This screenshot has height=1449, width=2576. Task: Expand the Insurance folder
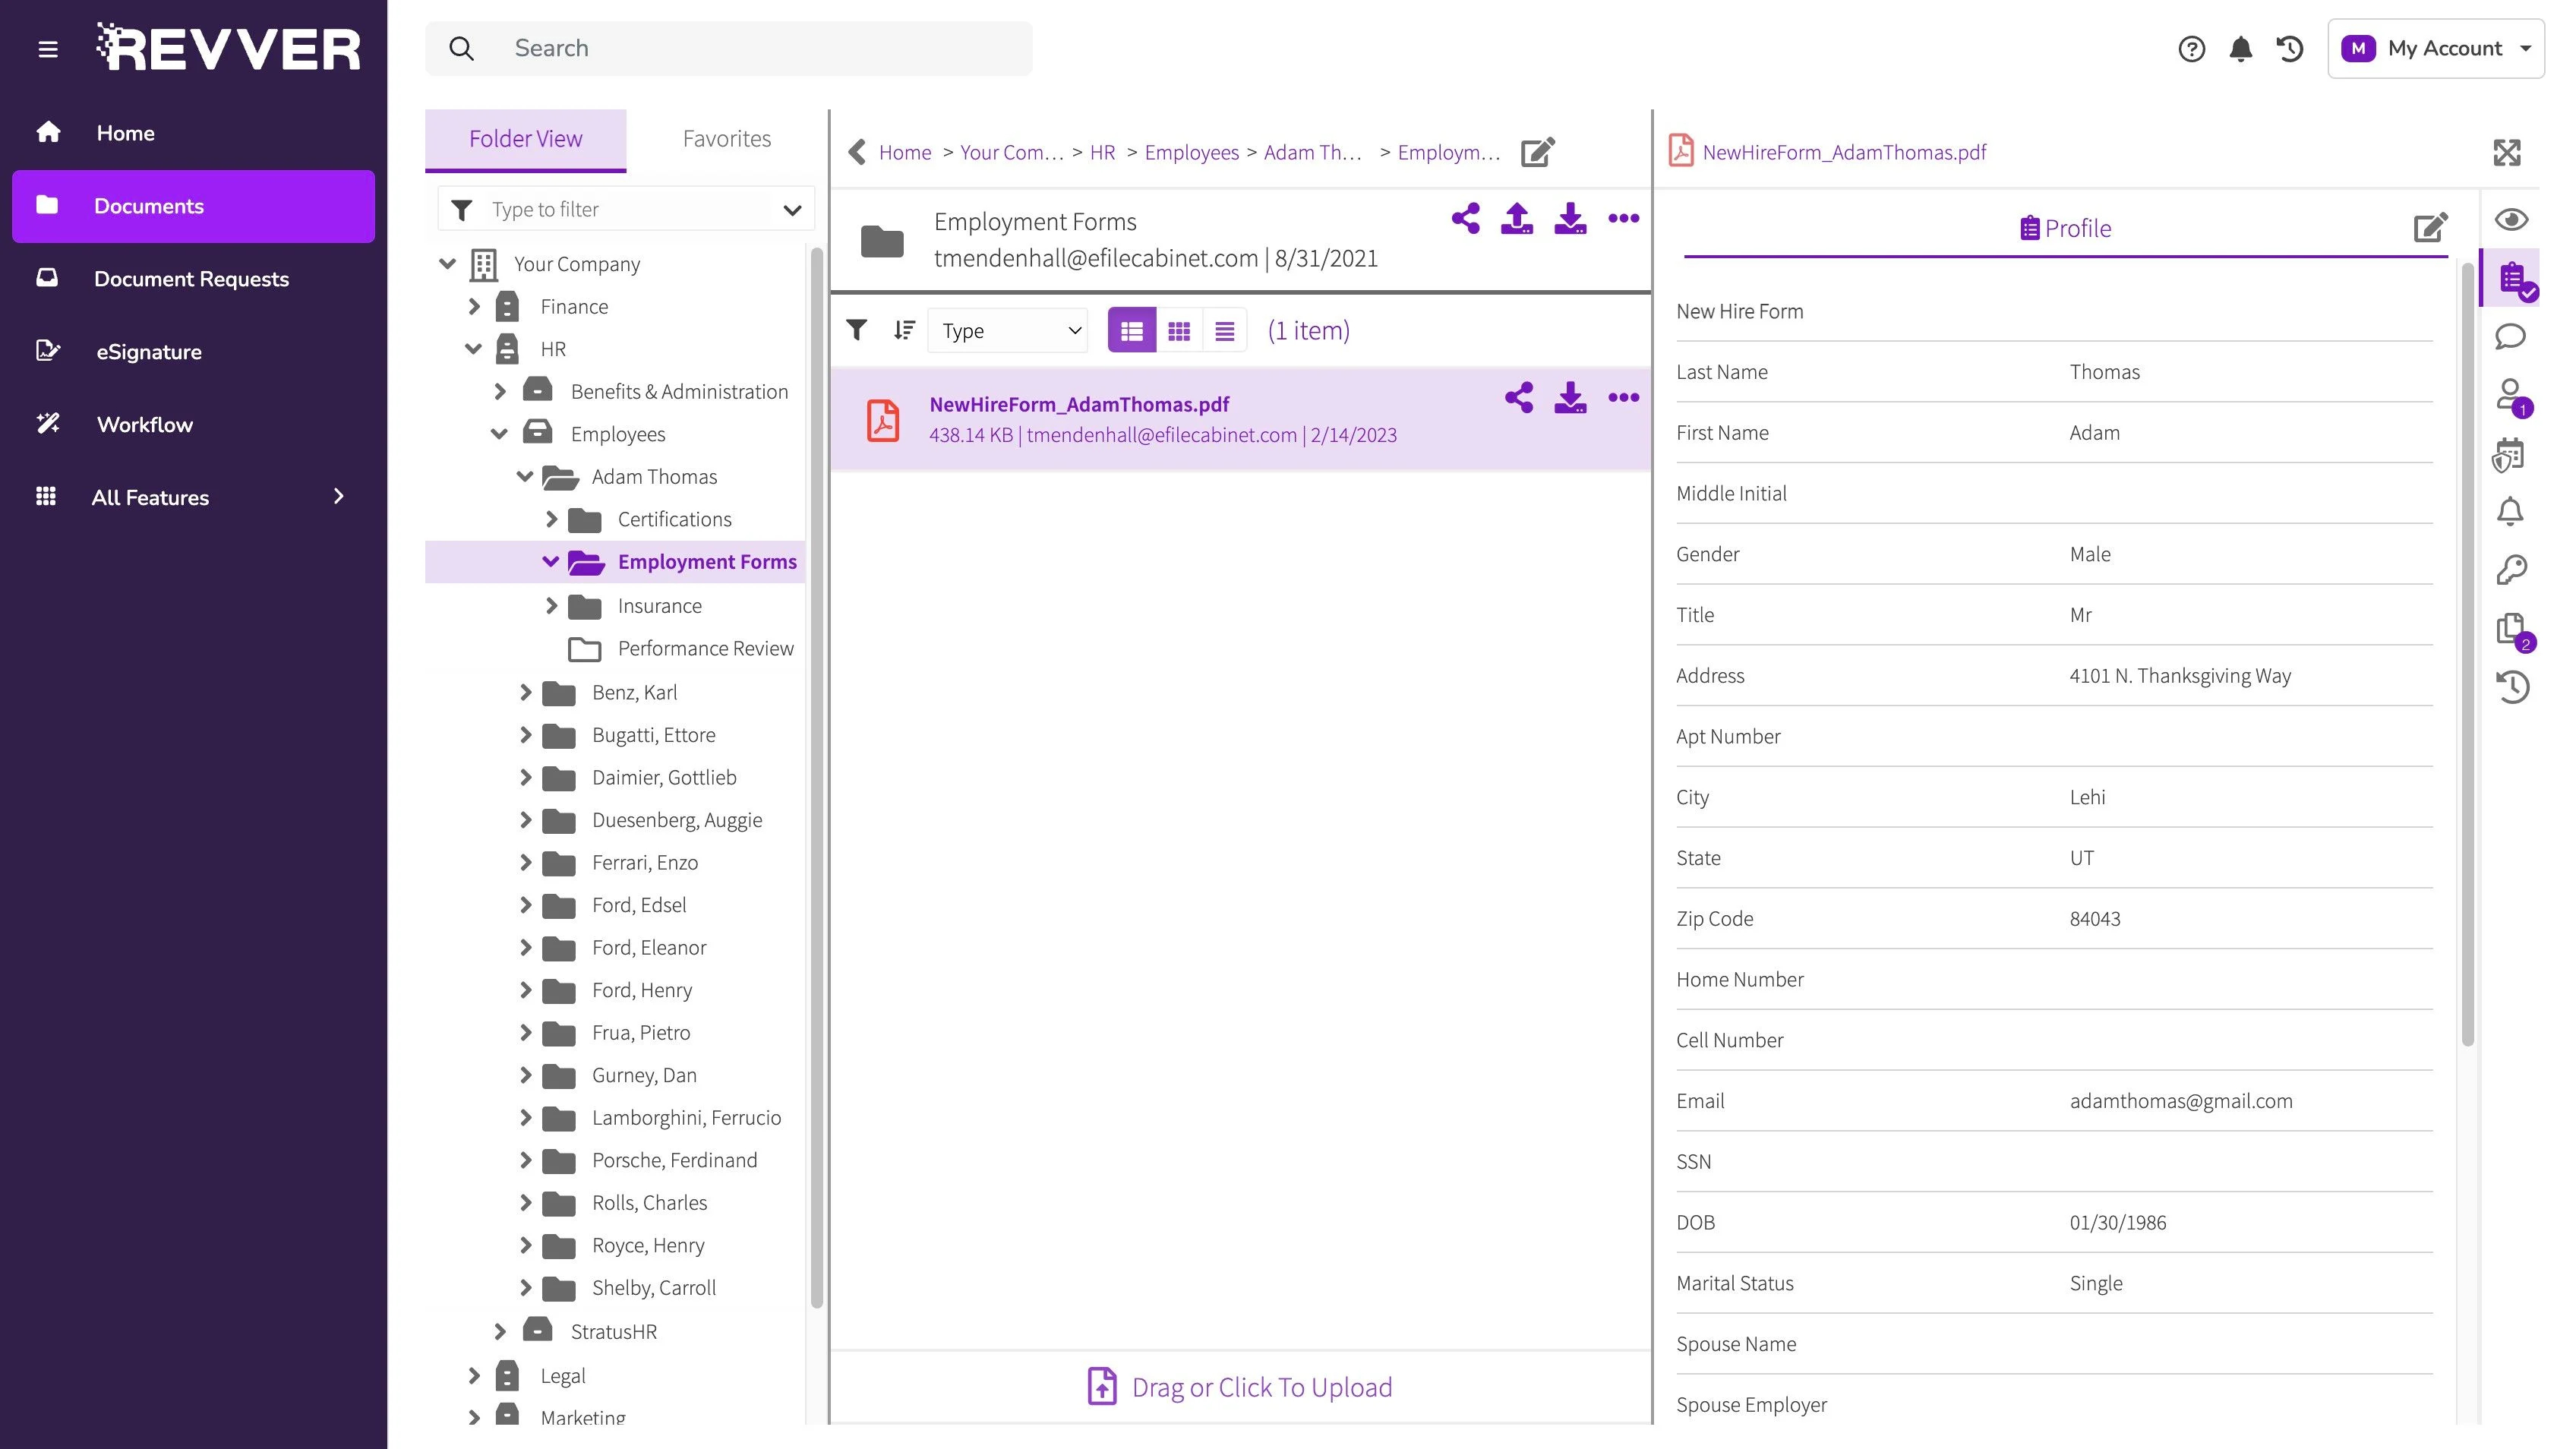coord(551,606)
